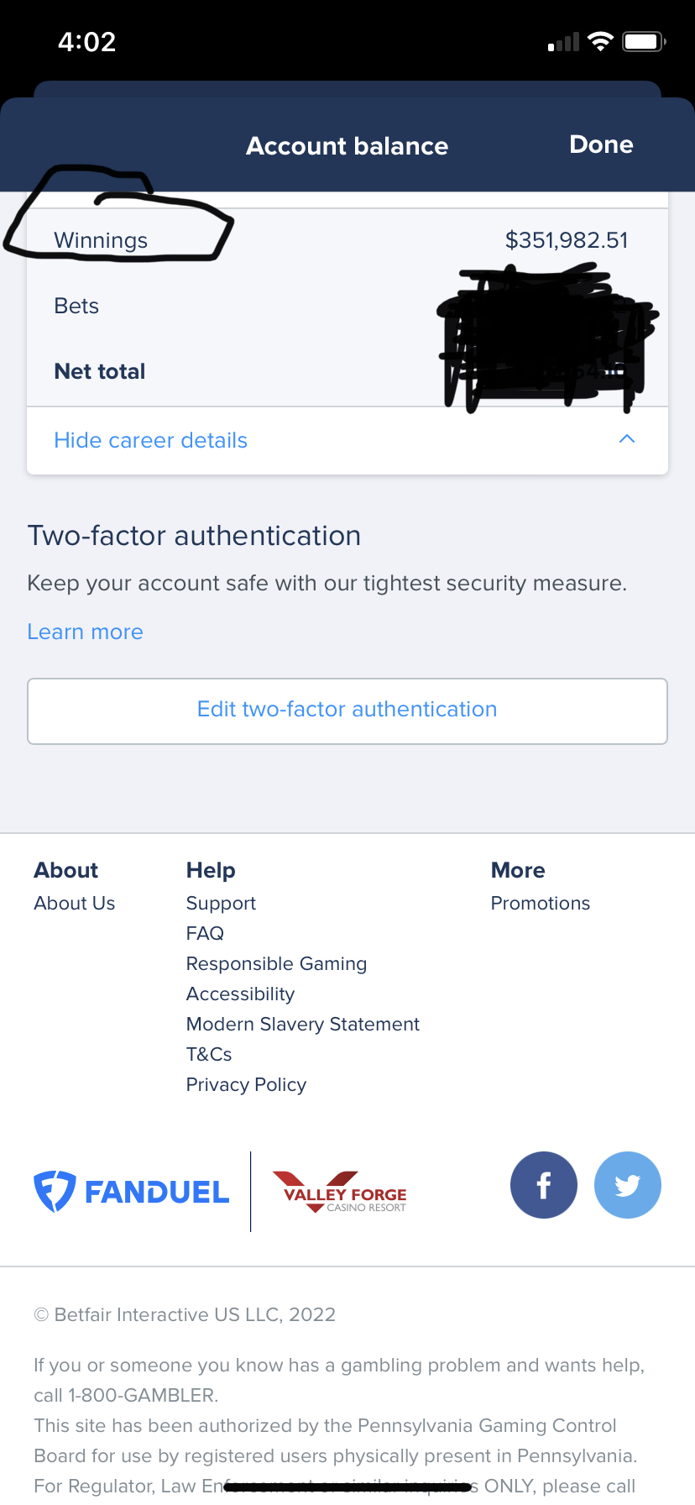The width and height of the screenshot is (695, 1505).
Task: Tap the Valley Forge Casino Resort logo
Action: pyautogui.click(x=340, y=1193)
